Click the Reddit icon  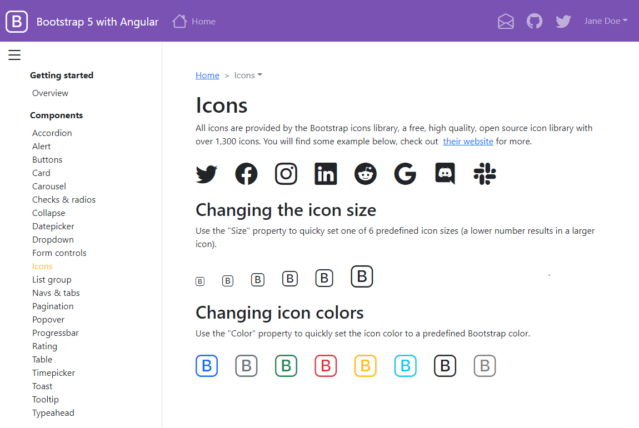pos(366,174)
